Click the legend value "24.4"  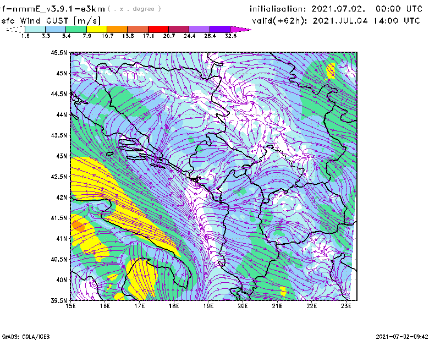pos(189,36)
